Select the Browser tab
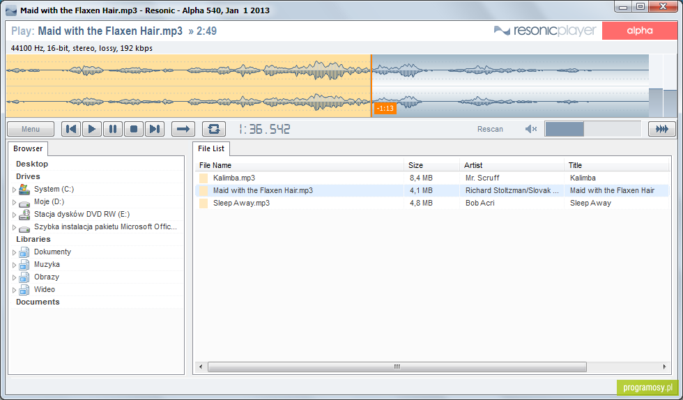The height and width of the screenshot is (400, 683). (x=28, y=148)
